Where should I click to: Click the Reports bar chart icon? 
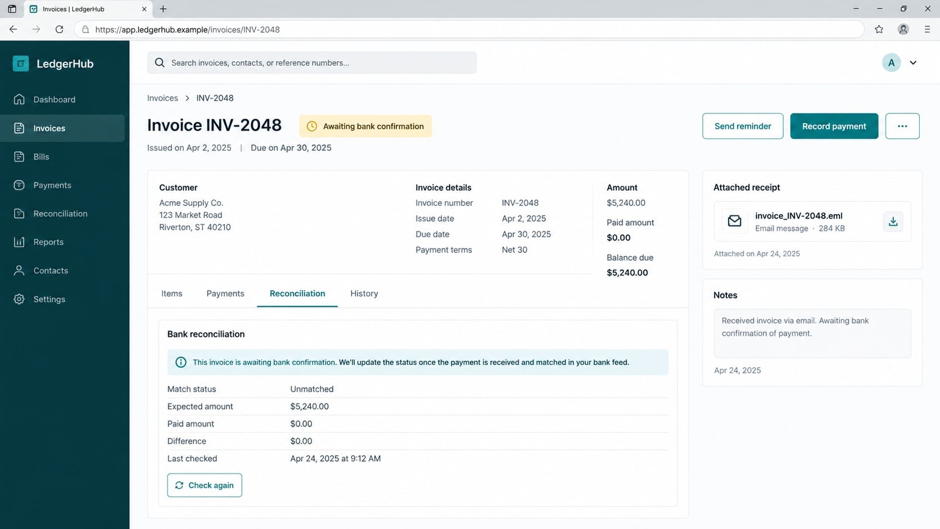click(19, 242)
